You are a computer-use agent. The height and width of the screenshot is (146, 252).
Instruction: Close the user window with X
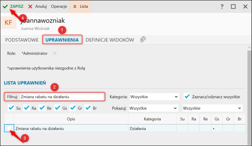click(245, 7)
